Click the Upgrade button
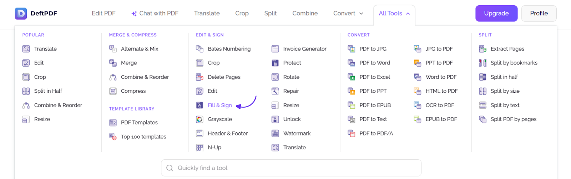This screenshot has height=179, width=571. click(496, 14)
